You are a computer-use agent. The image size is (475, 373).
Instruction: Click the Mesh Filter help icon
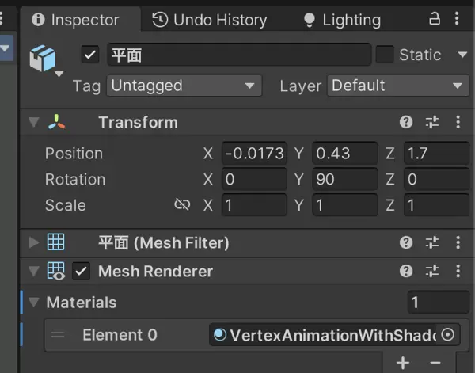coord(406,243)
